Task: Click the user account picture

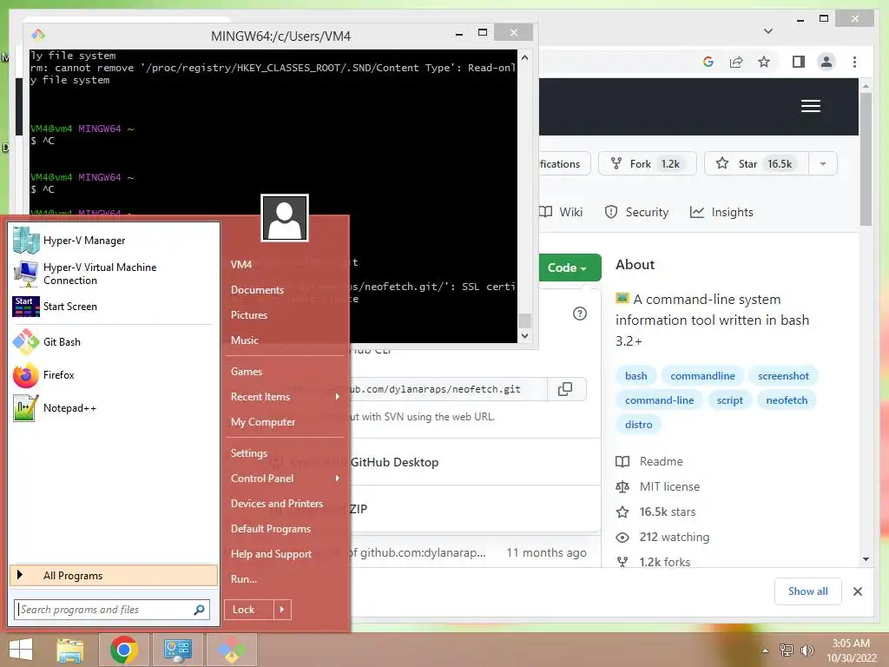Action: tap(285, 218)
